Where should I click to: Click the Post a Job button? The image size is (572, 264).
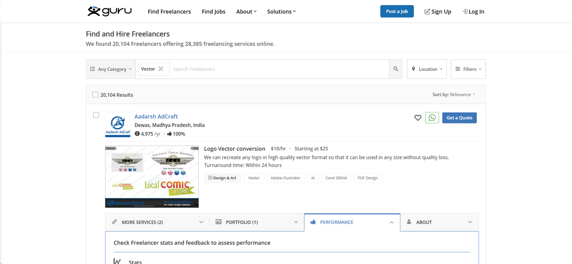tap(397, 12)
